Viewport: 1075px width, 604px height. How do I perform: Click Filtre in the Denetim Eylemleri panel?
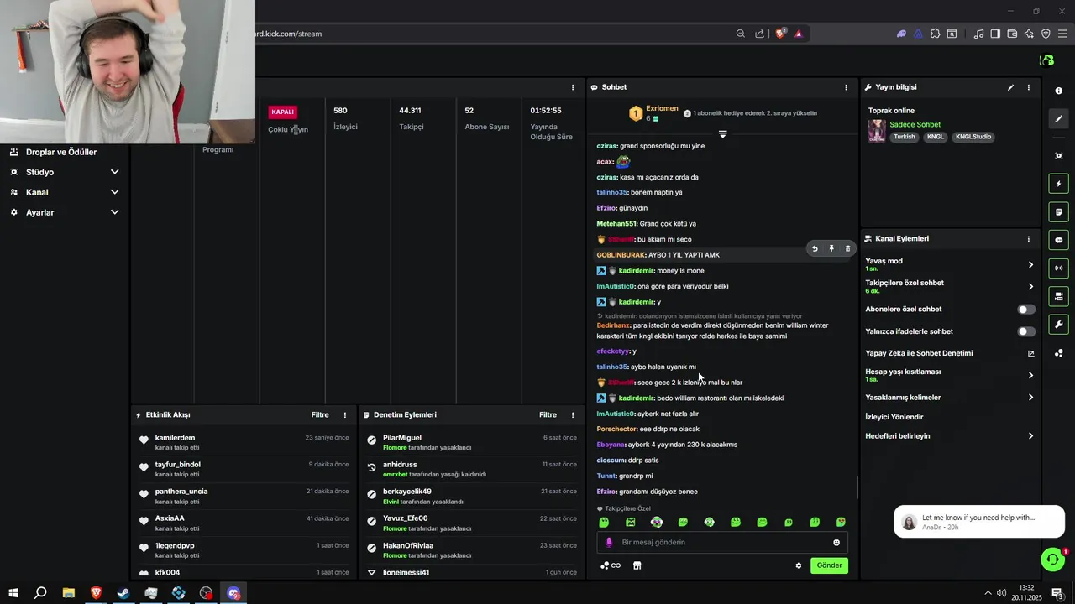click(x=548, y=415)
